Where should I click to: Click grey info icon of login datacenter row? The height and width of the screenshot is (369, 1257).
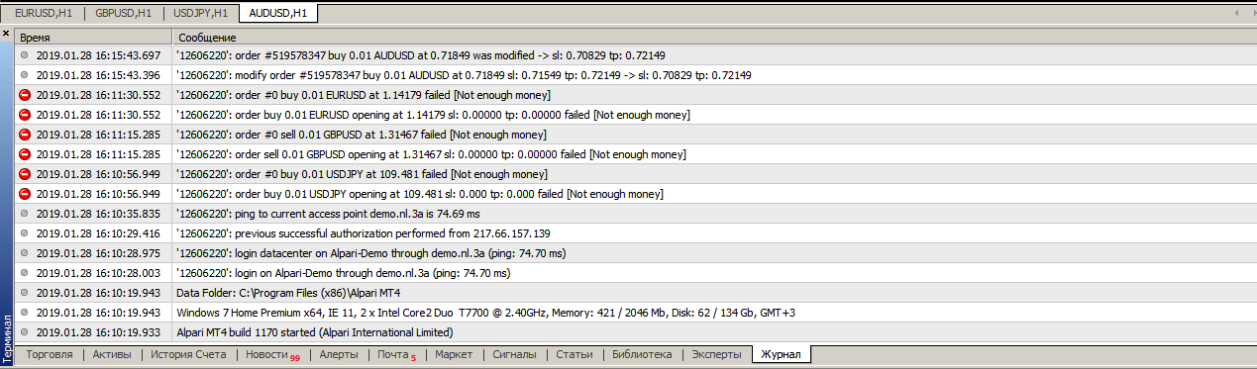pyautogui.click(x=25, y=253)
